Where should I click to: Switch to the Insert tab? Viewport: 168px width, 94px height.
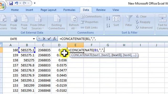(x=29, y=10)
